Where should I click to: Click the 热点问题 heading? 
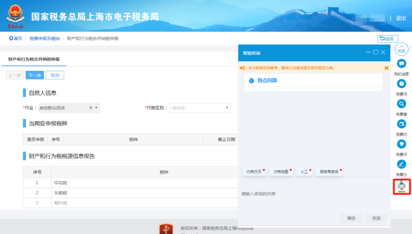click(267, 80)
